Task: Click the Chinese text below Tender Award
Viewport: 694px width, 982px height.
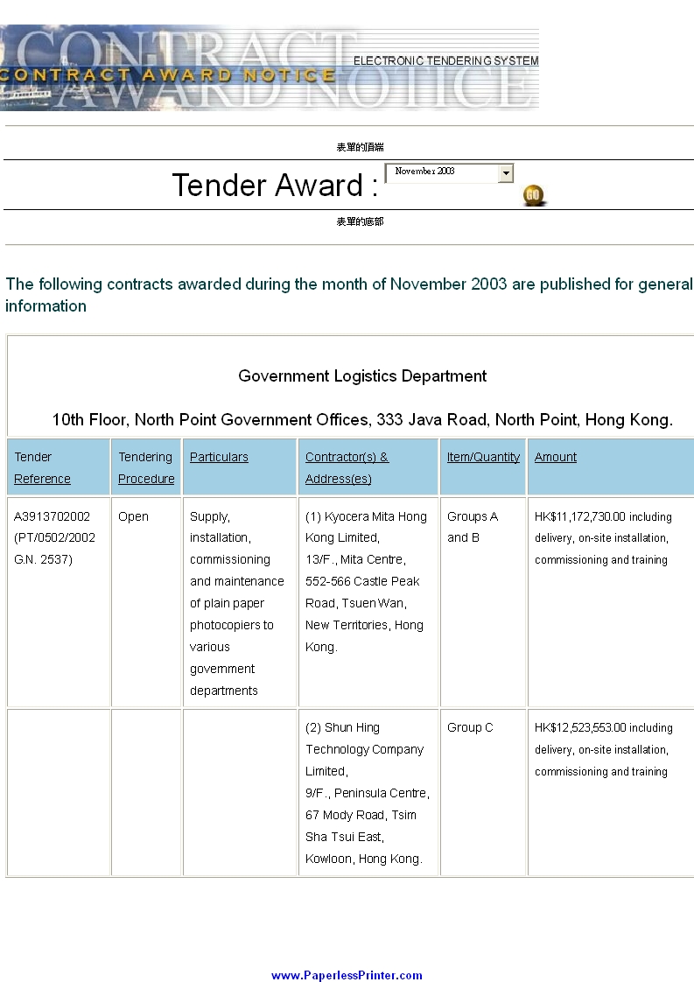Action: tap(361, 221)
